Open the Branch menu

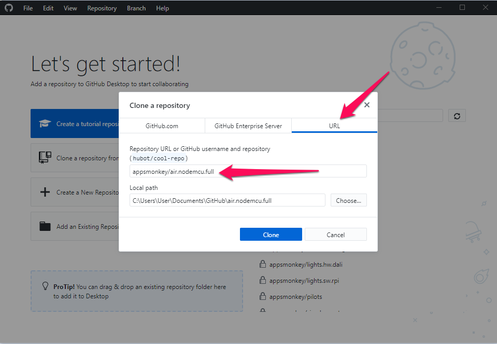136,8
